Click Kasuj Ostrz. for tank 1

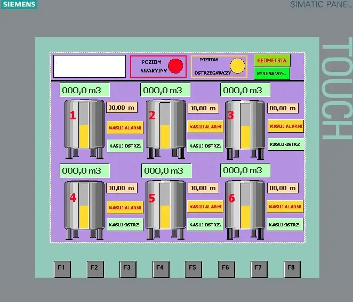(x=125, y=146)
